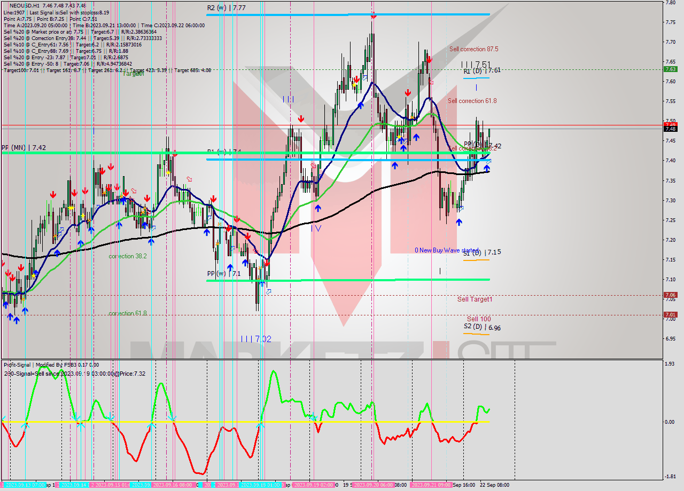Screen dimensions: 684x491
Task: Click the R2 (w) | 7.77 label
Action: tap(227, 8)
